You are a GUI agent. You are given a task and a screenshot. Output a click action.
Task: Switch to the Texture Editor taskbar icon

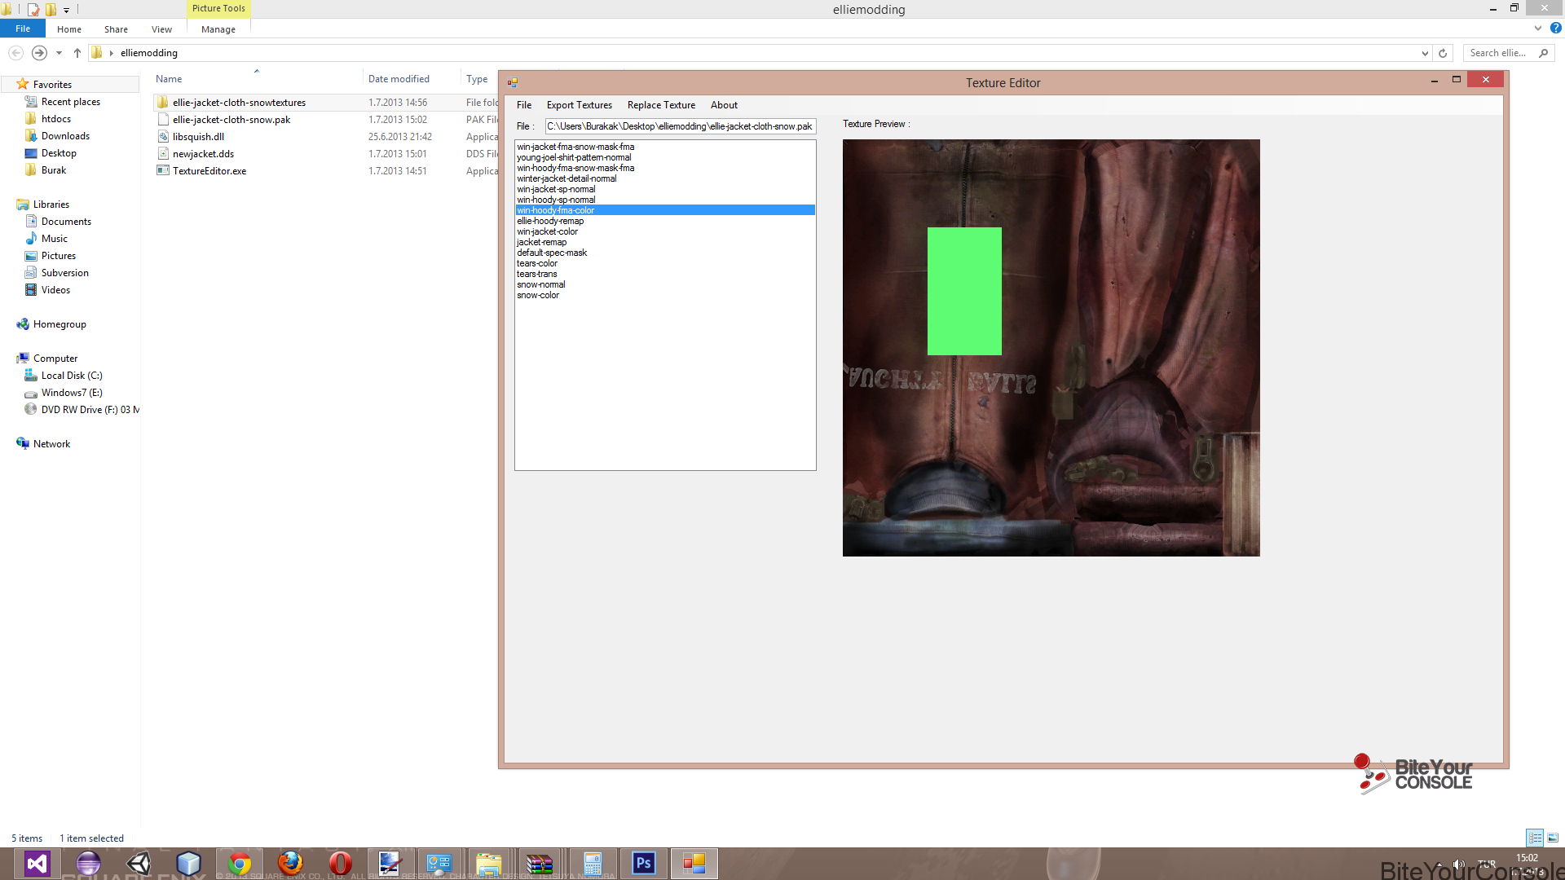(x=694, y=863)
